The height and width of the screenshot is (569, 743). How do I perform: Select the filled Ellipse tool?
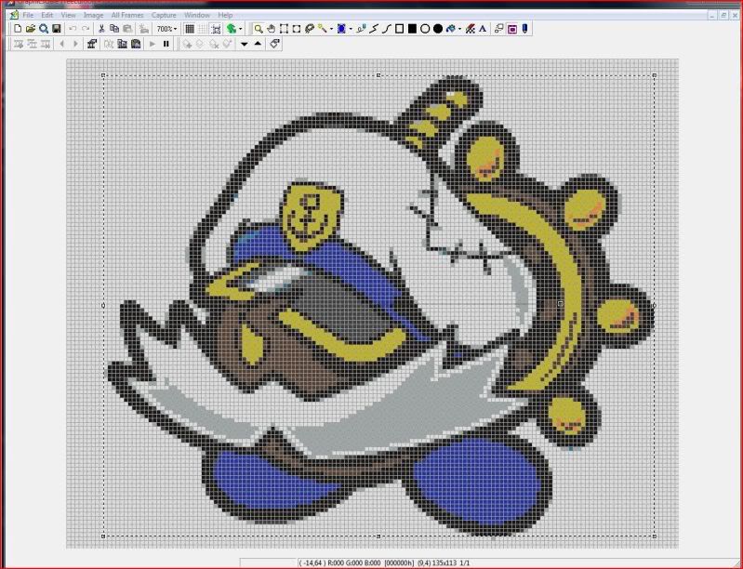[438, 29]
